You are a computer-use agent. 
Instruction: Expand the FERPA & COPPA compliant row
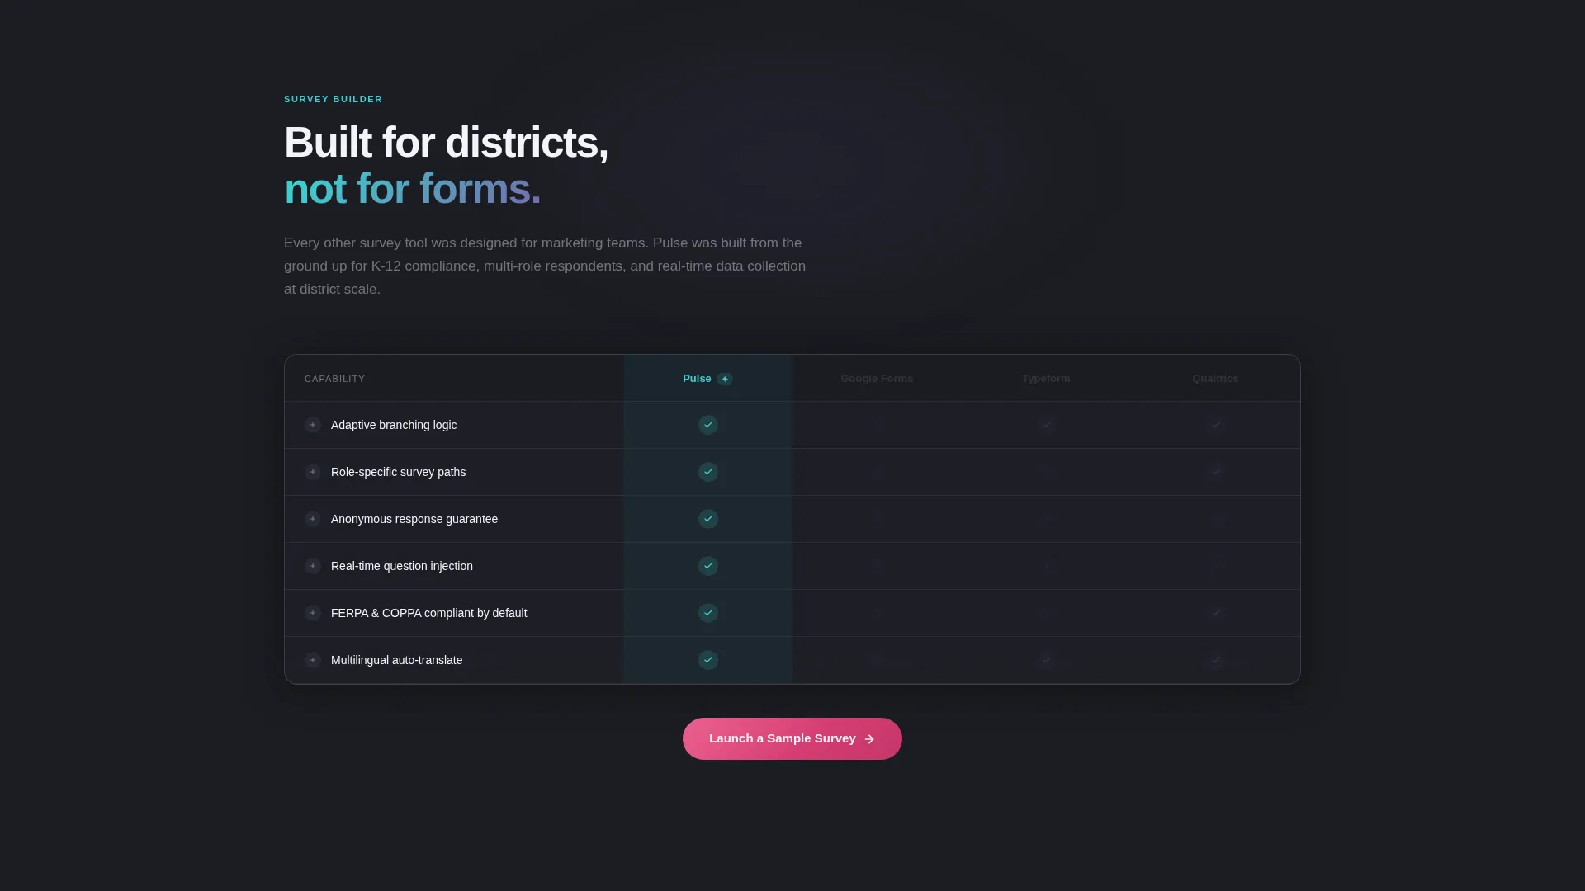click(x=313, y=613)
